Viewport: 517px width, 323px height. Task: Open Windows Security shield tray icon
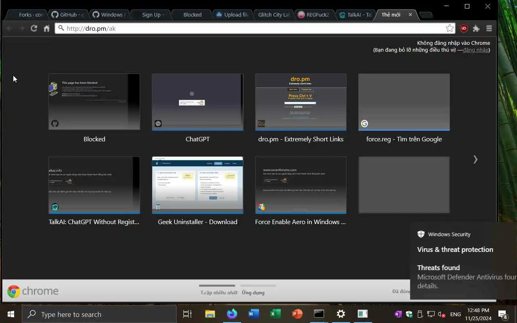tap(409, 314)
